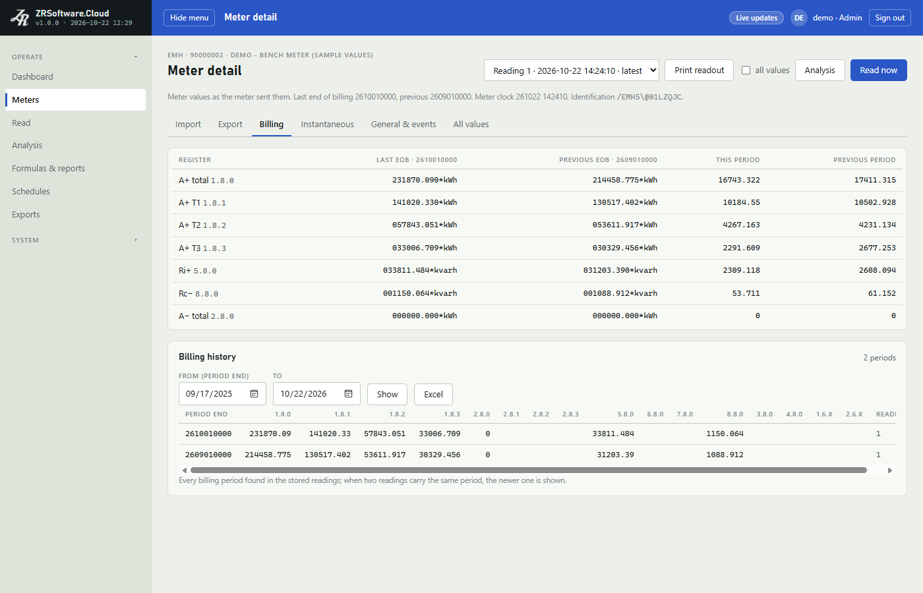
Task: Click the Sign out button
Action: pyautogui.click(x=890, y=18)
